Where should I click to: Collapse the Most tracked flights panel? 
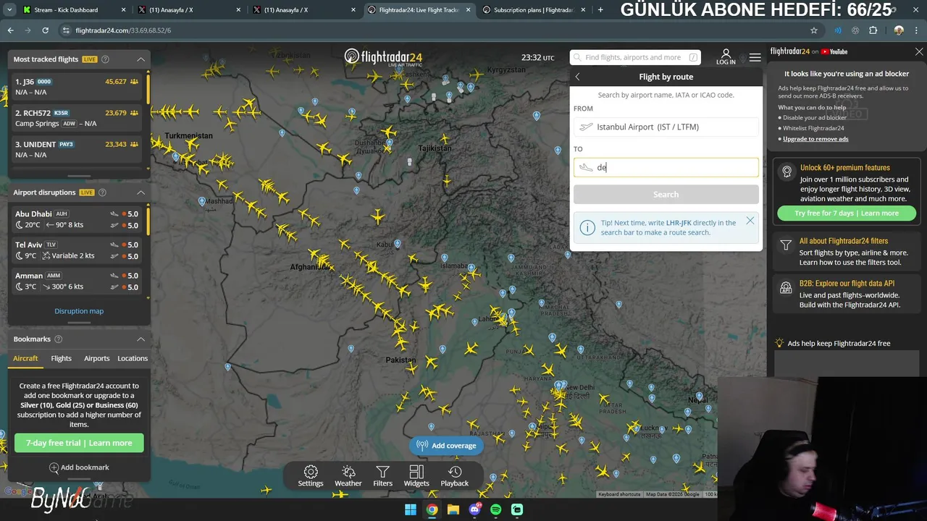(141, 59)
